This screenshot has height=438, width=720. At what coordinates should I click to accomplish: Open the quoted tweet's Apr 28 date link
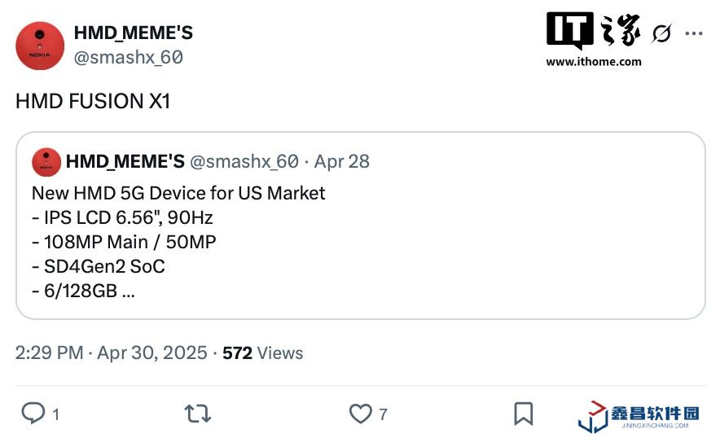[342, 161]
